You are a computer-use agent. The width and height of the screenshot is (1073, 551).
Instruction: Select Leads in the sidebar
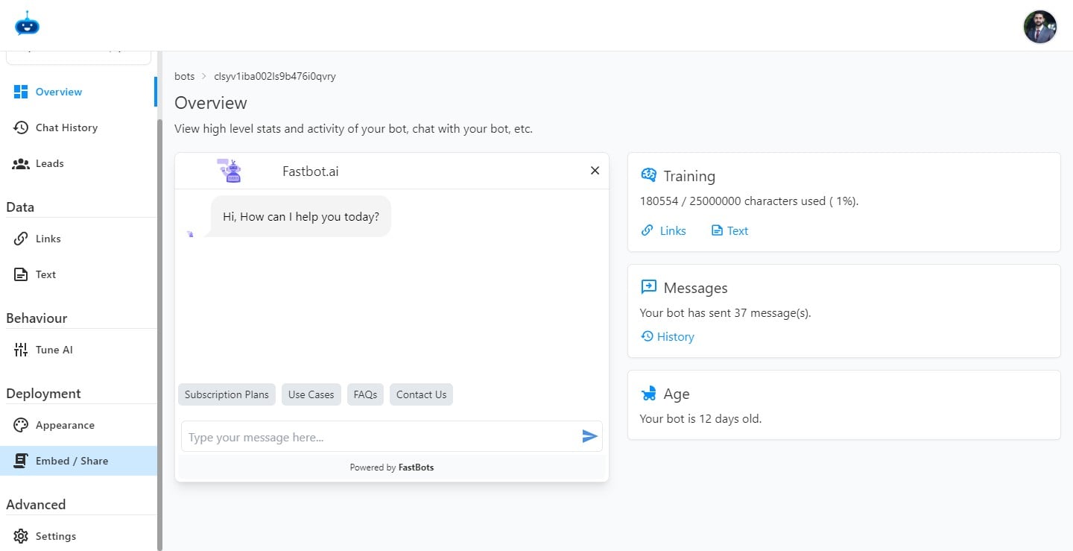pos(49,163)
